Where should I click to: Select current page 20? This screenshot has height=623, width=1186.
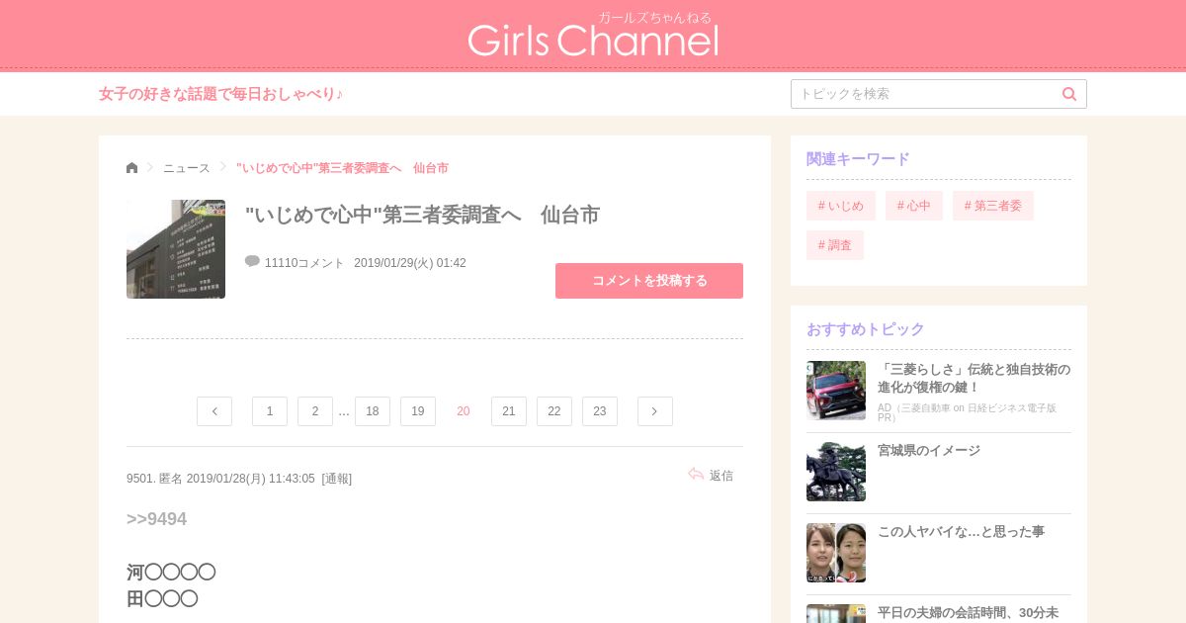(x=464, y=411)
